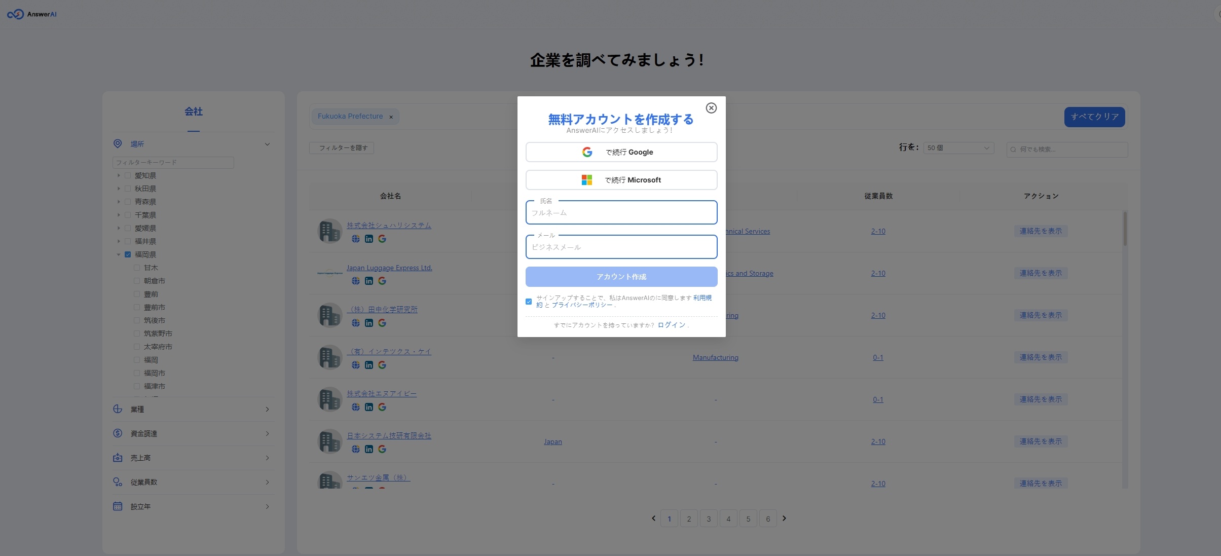
Task: Remove the Fukuoka Prefecture filter chip
Action: coord(391,117)
